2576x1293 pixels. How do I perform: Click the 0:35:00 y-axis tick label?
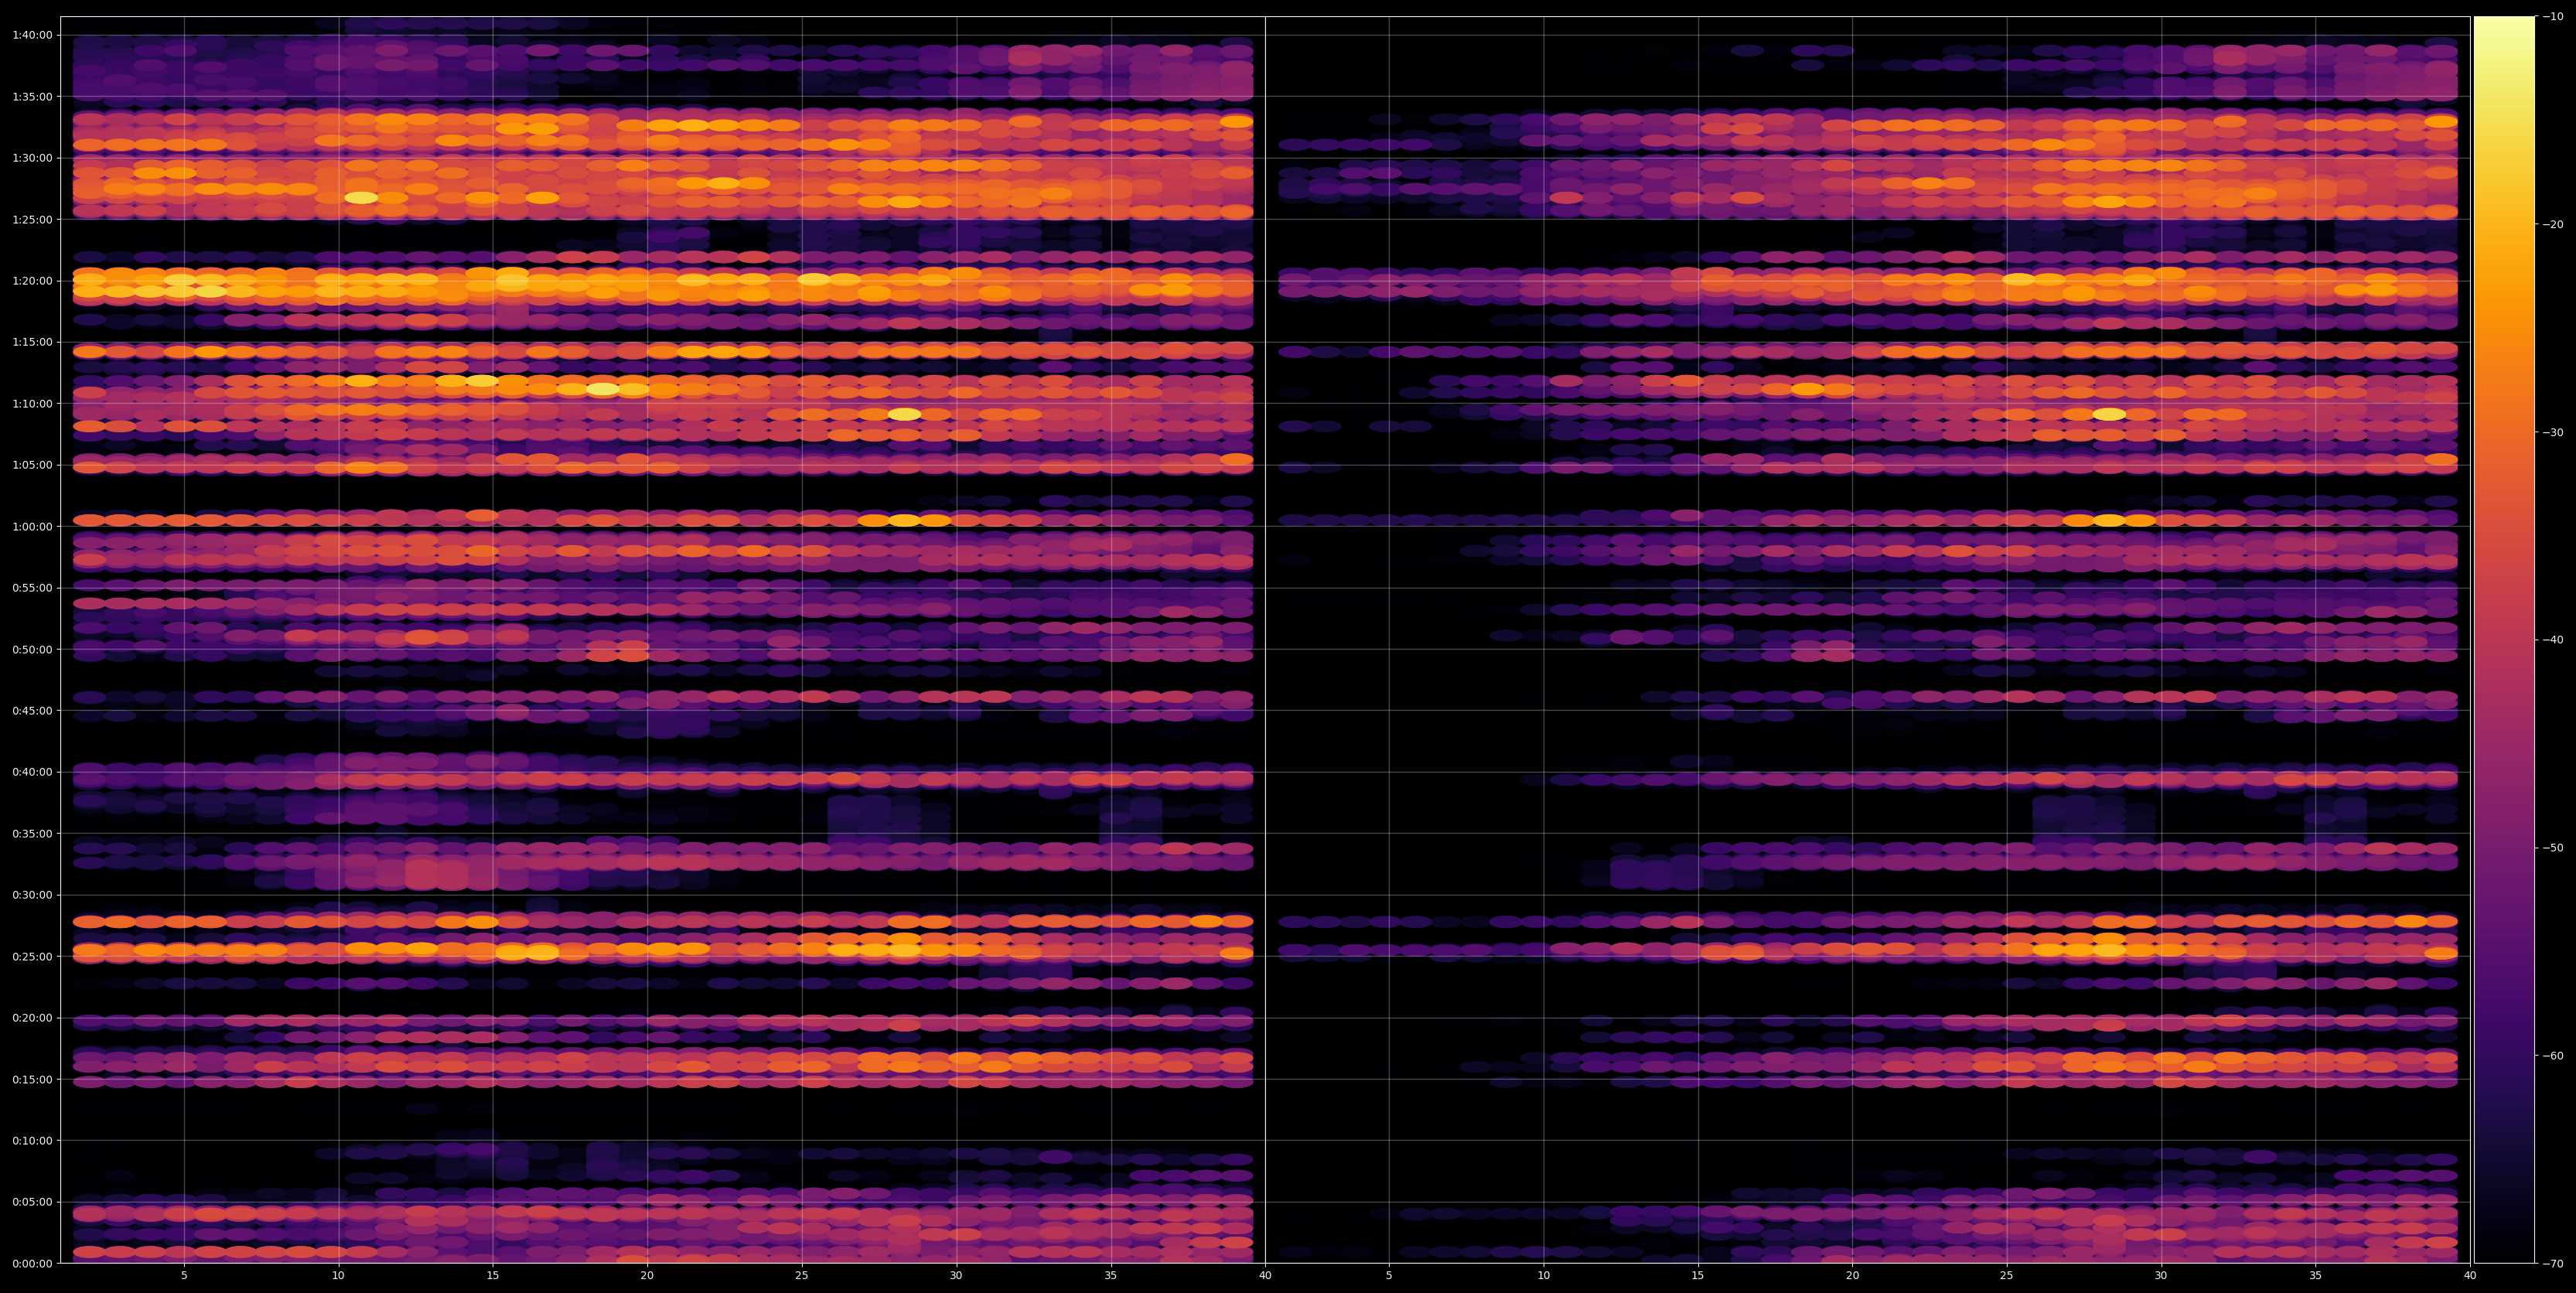[x=32, y=833]
